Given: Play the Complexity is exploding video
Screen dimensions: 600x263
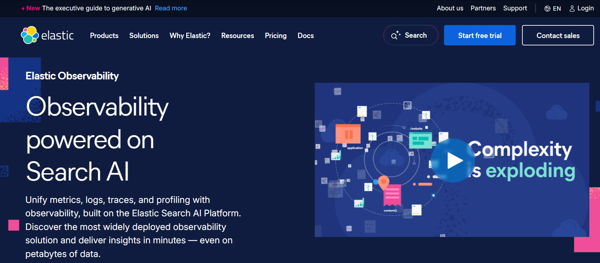Looking at the screenshot, I should pos(452,161).
